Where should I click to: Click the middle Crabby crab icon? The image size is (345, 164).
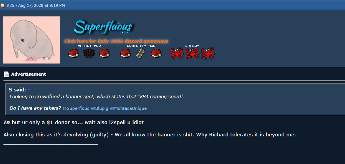[x=193, y=53]
